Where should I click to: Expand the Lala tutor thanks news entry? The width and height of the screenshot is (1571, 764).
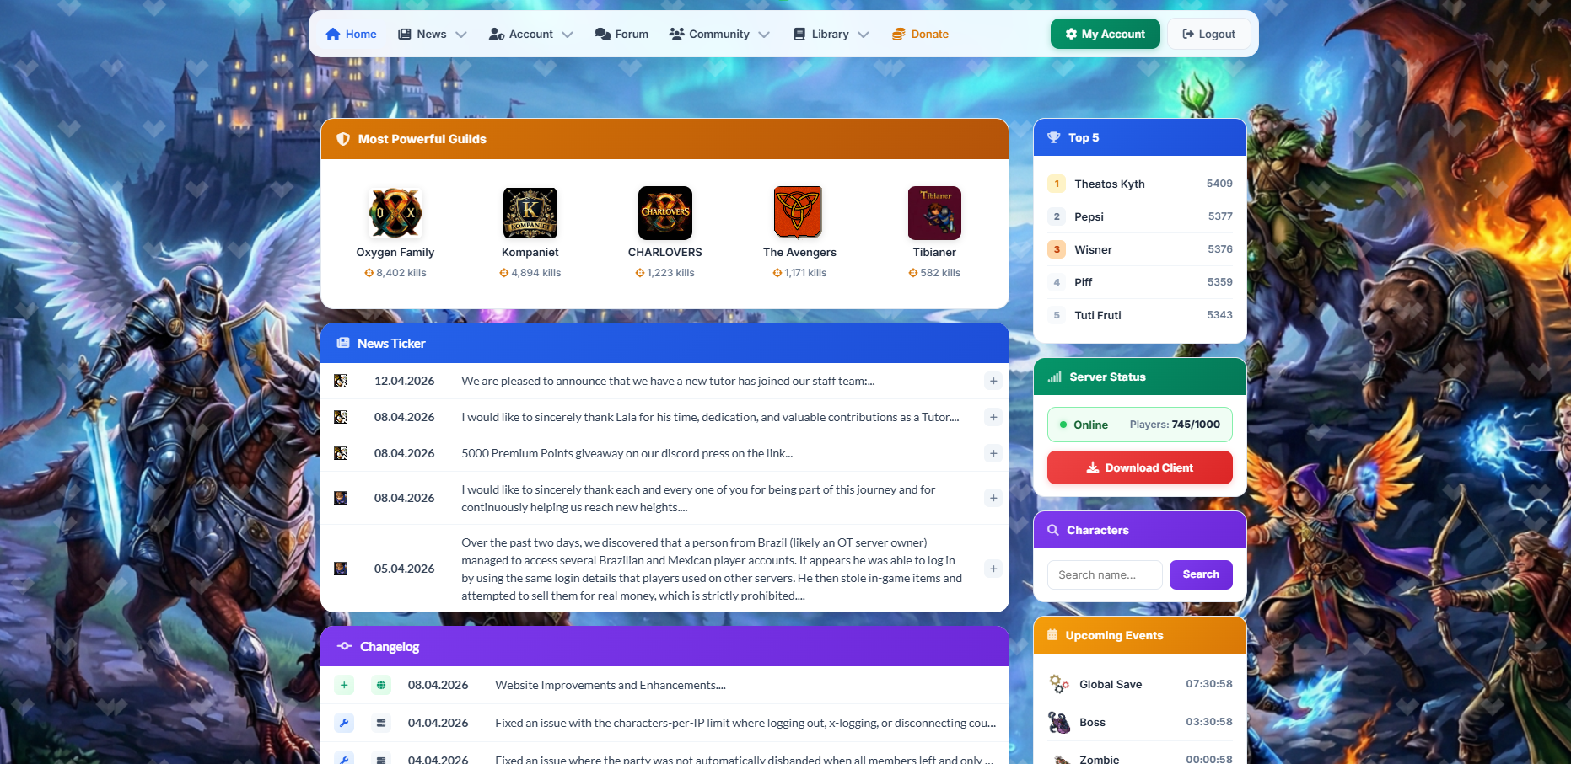tap(993, 417)
